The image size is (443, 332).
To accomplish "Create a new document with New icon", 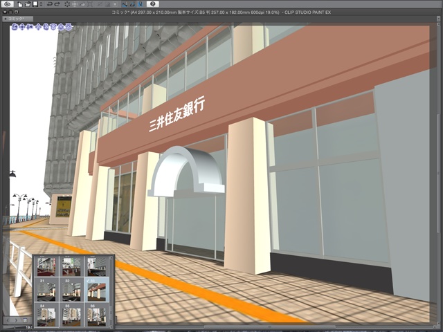I will [x=20, y=4].
